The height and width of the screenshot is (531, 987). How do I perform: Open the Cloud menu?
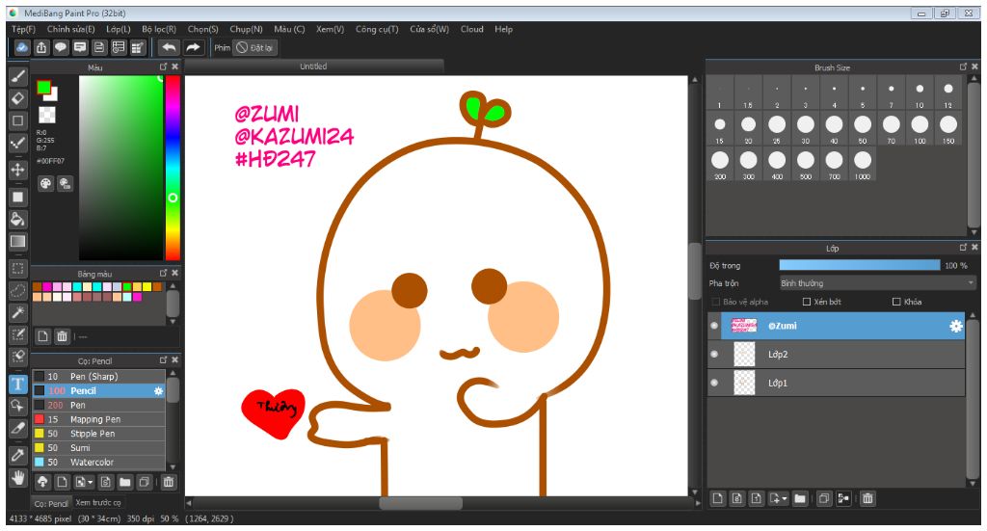tap(472, 29)
